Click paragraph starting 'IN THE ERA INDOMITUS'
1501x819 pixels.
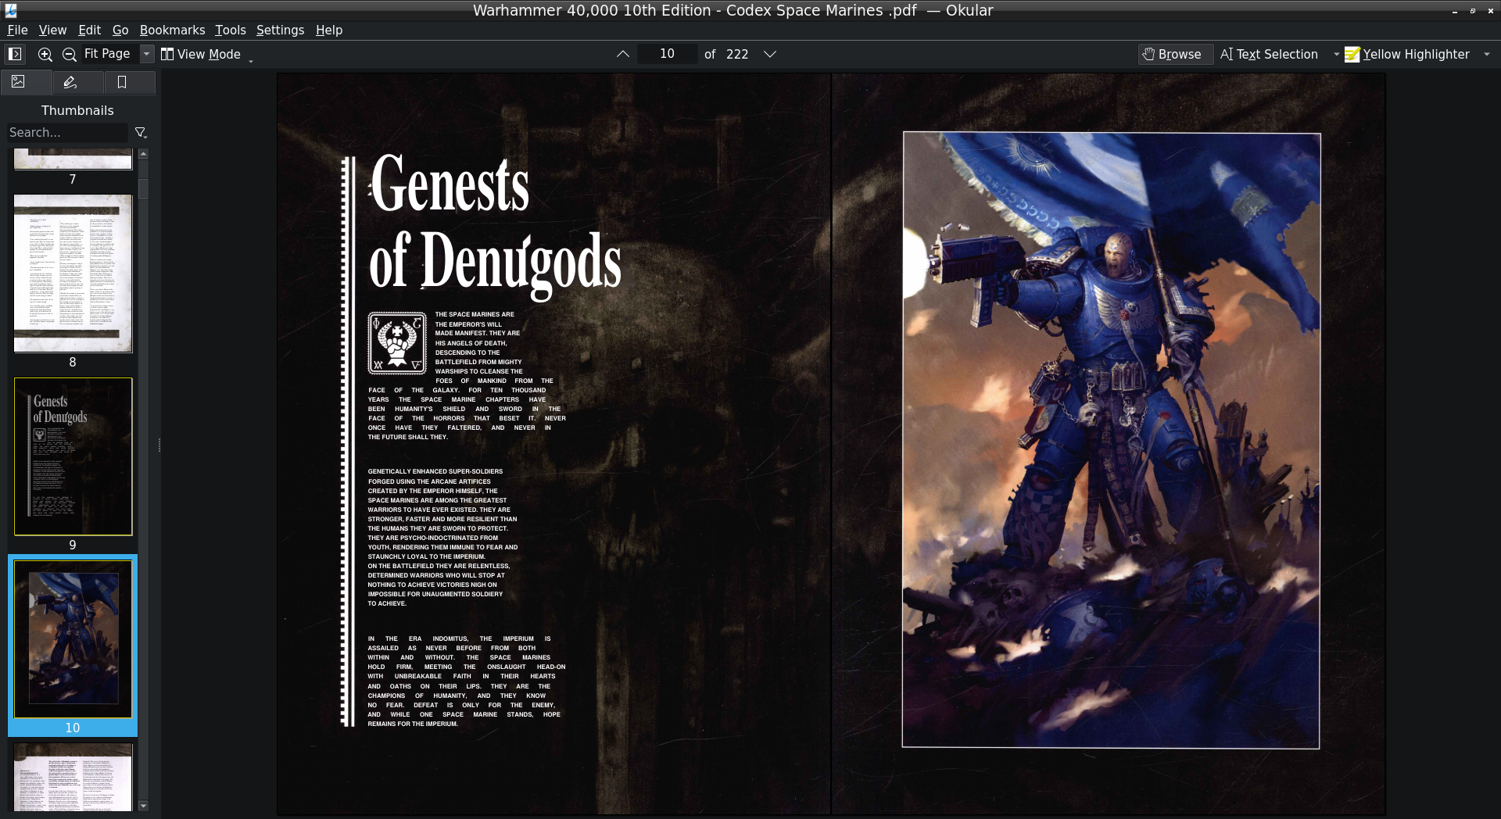pyautogui.click(x=466, y=681)
